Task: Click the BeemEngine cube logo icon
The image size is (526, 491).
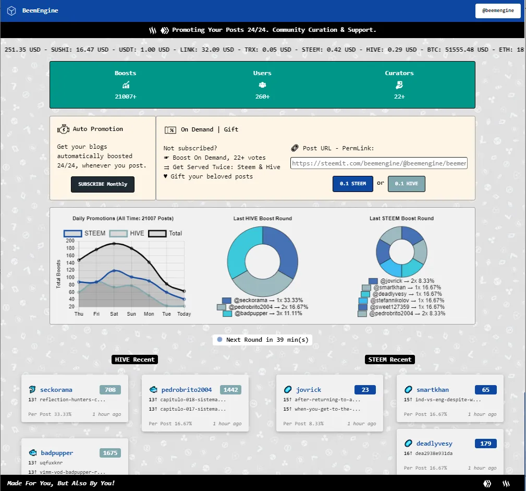Action: click(x=11, y=11)
